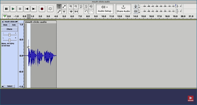Click timeline ruler at 5.0 seconds
Viewport: 197px width, 105px height.
[64, 16]
